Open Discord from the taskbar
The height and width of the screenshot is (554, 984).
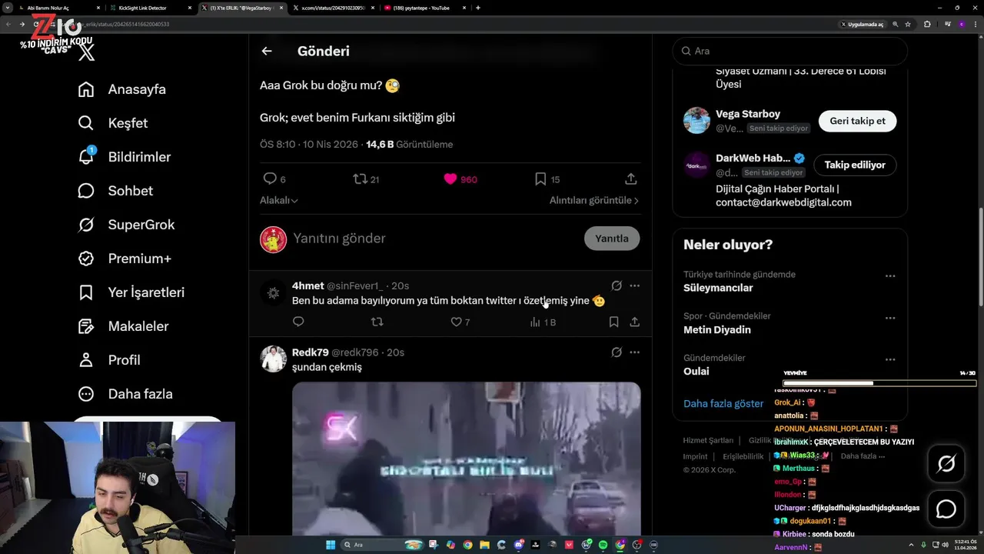pyautogui.click(x=519, y=545)
